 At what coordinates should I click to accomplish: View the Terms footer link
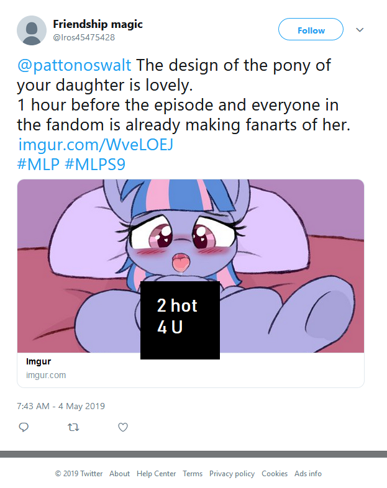(x=193, y=474)
